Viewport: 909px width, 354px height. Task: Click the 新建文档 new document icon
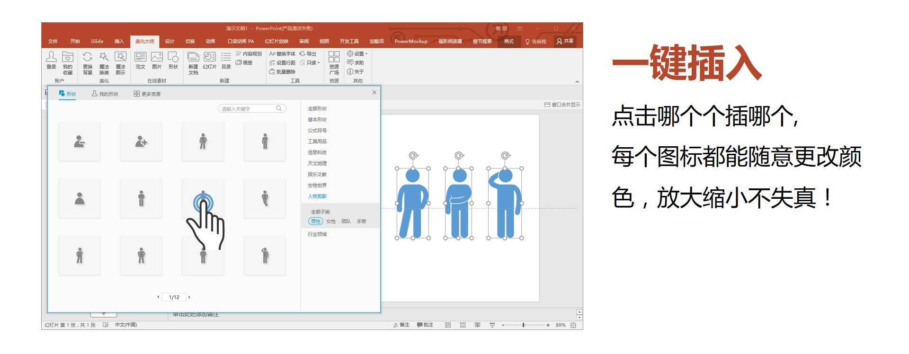coord(193,63)
